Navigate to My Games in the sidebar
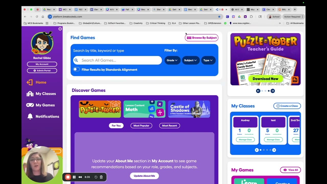 (x=45, y=105)
